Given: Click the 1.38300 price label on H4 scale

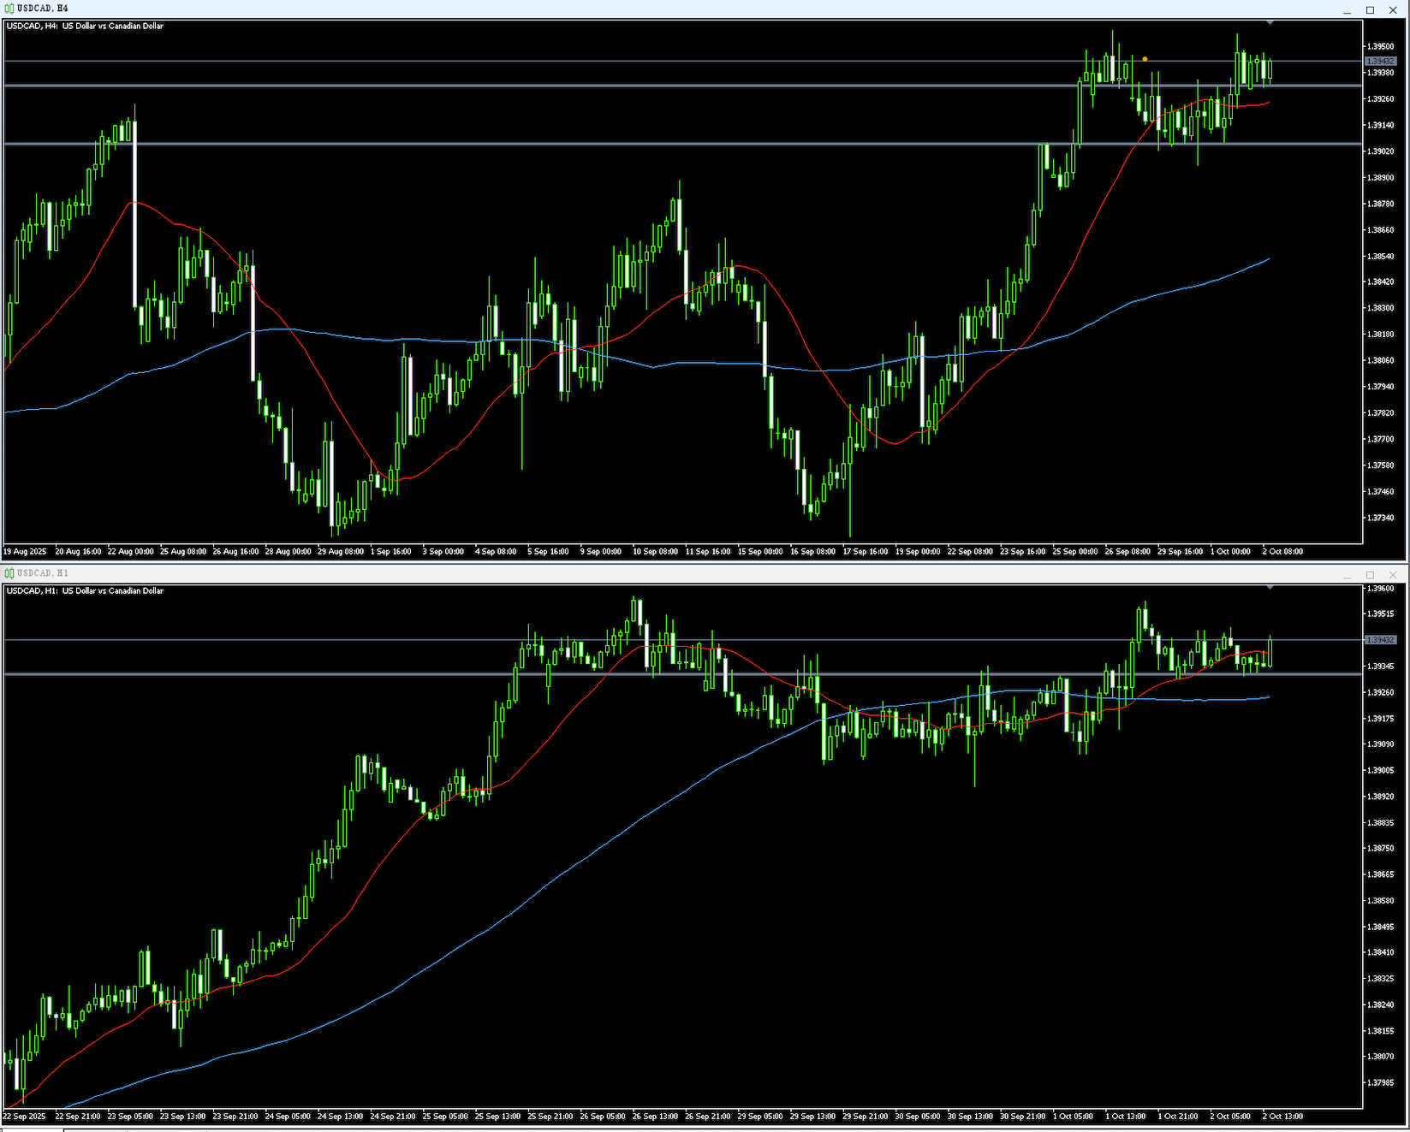Looking at the screenshot, I should click(1381, 308).
